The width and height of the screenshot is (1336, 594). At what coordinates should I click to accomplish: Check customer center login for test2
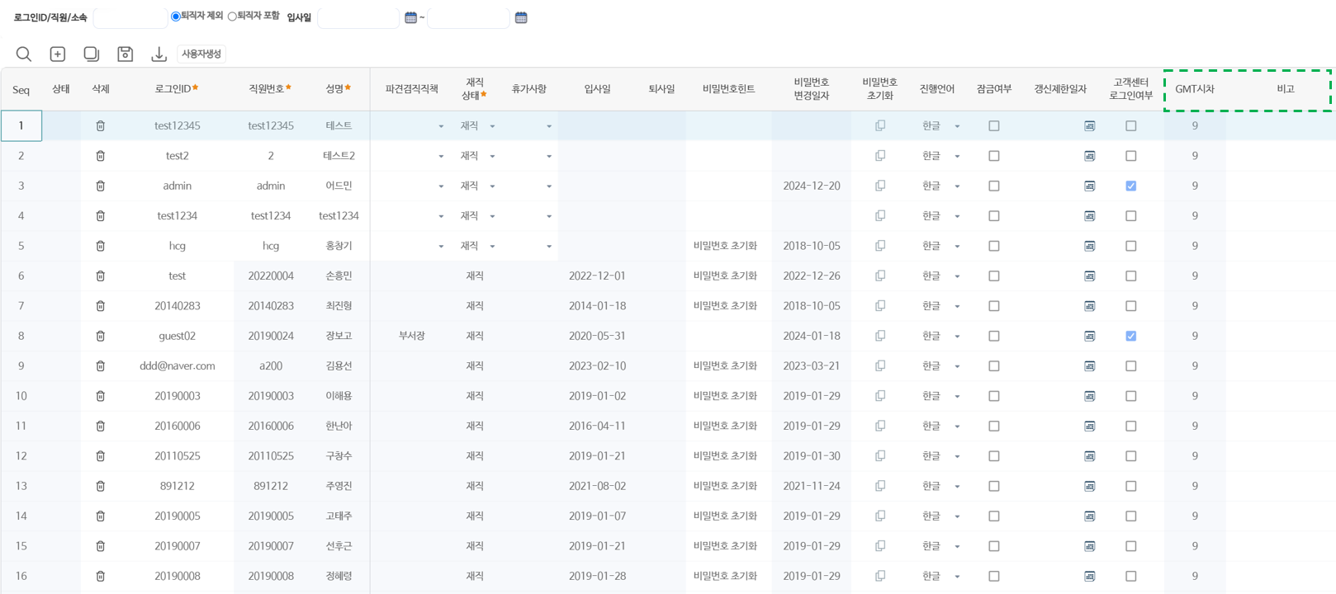pos(1131,156)
